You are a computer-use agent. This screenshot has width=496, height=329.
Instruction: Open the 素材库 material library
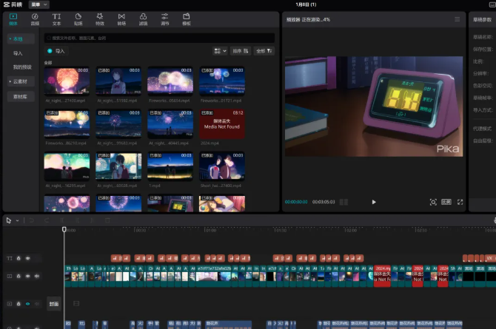(x=21, y=96)
